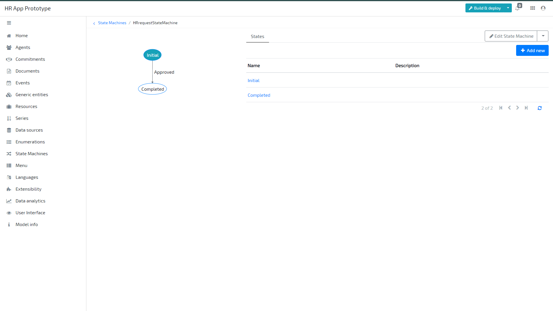Image resolution: width=553 pixels, height=311 pixels.
Task: Open Series in the sidebar
Action: pos(22,118)
